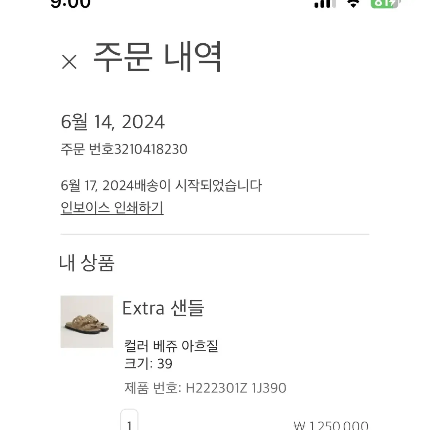430x430 pixels.
Task: Tap the 배송이 시작되었습니다 shipping status line
Action: point(161,185)
